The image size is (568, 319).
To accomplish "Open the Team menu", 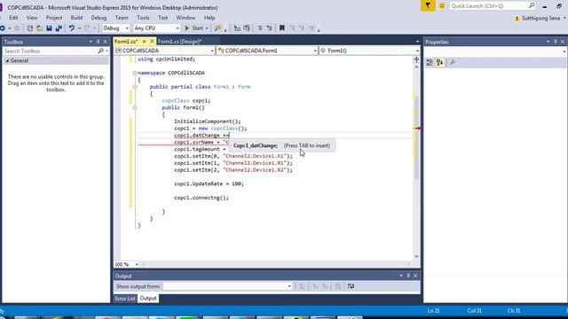I will [122, 18].
